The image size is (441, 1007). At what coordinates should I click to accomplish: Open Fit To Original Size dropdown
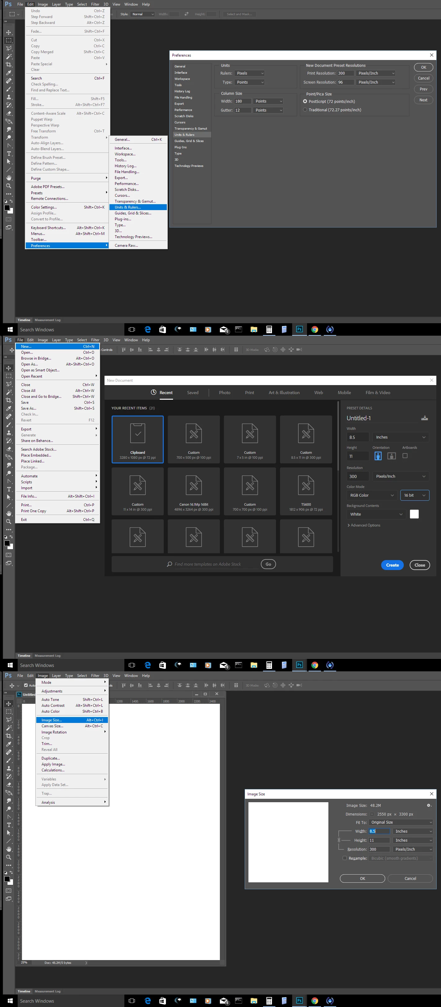click(401, 822)
